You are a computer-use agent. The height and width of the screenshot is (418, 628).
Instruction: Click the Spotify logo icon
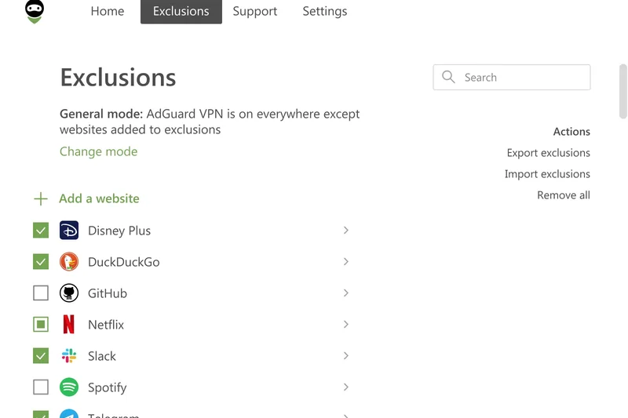coord(69,387)
